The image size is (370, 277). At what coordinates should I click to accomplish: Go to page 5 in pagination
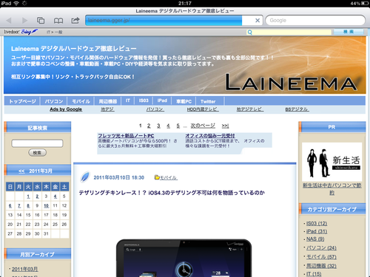pos(178,126)
